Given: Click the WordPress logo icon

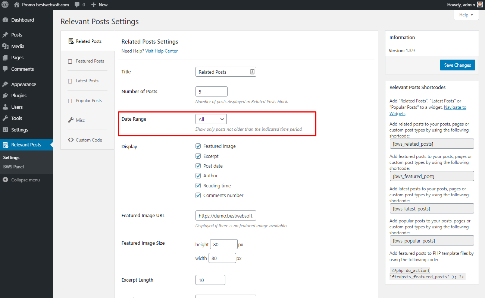Looking at the screenshot, I should (x=5, y=5).
